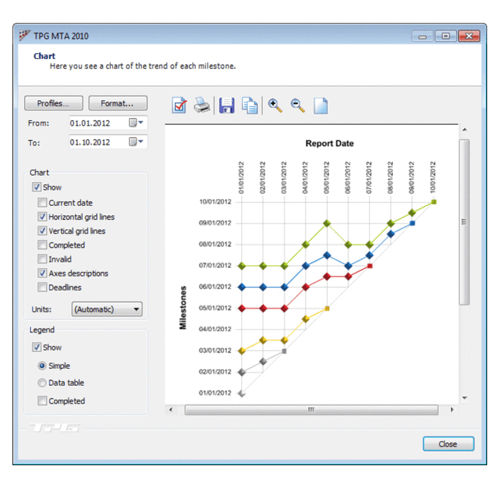
Task: Open the To date calendar picker
Action: pos(136,142)
